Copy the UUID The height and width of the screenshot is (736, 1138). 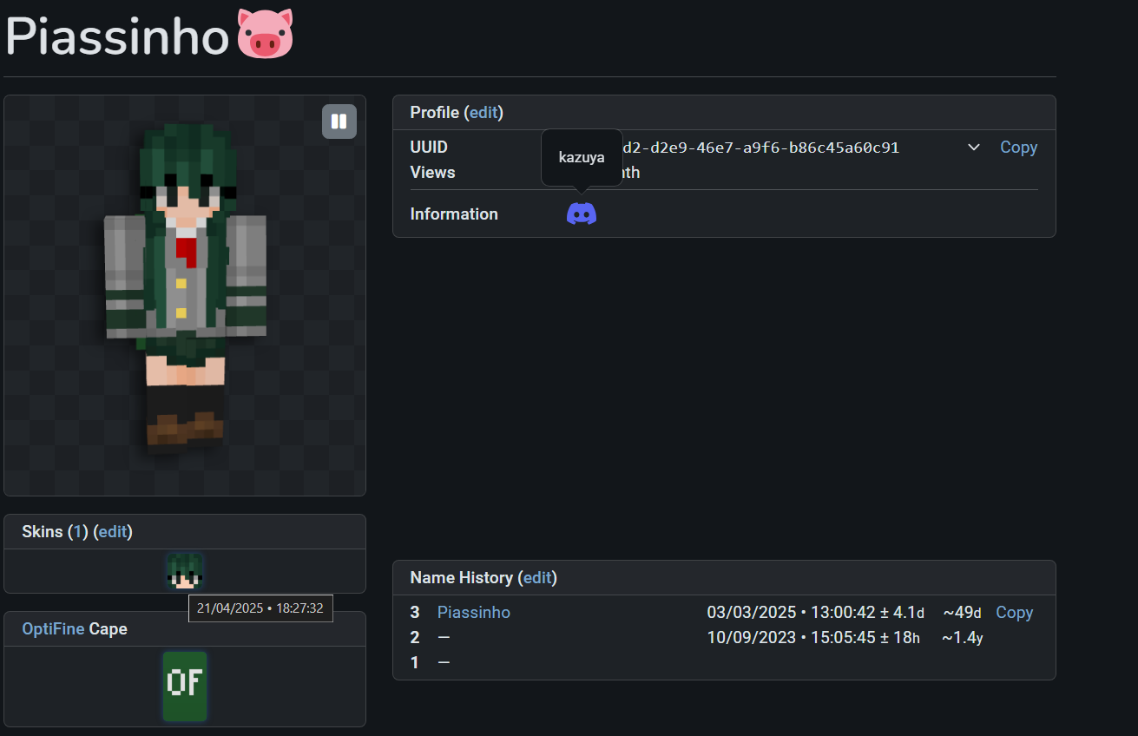tap(1018, 148)
